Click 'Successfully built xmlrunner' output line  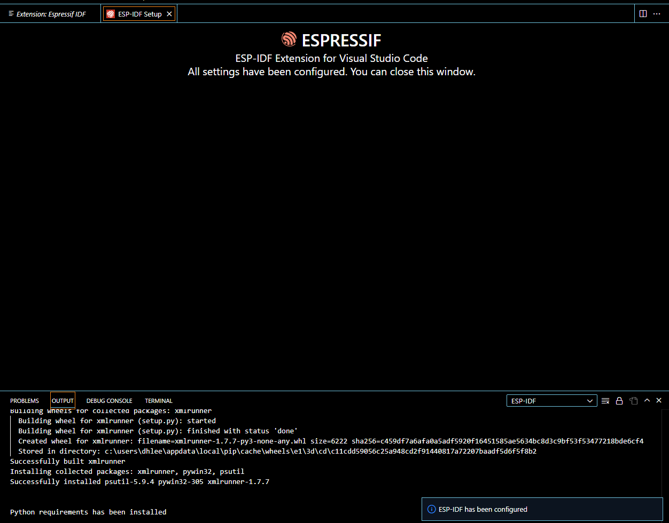pos(68,462)
